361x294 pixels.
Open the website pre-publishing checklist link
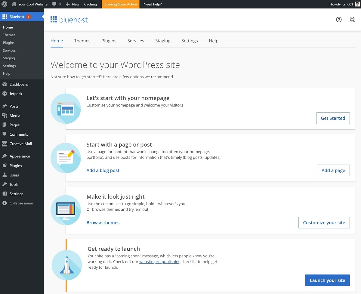click(x=160, y=262)
